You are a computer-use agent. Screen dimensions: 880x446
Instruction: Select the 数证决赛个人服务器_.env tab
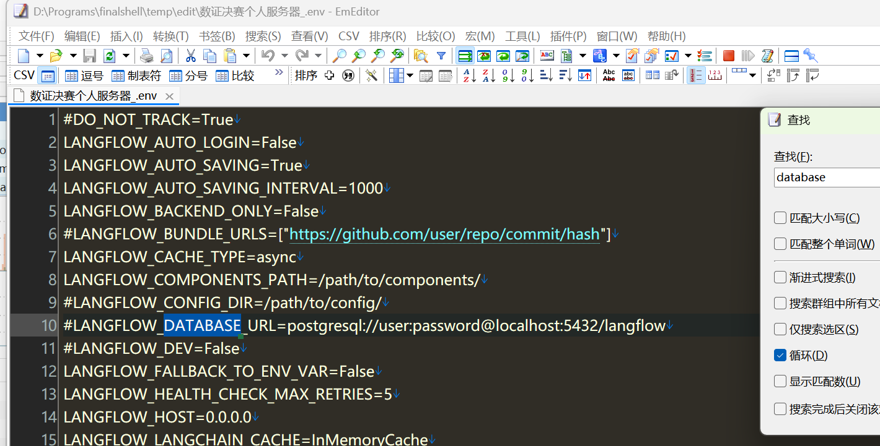[x=93, y=96]
